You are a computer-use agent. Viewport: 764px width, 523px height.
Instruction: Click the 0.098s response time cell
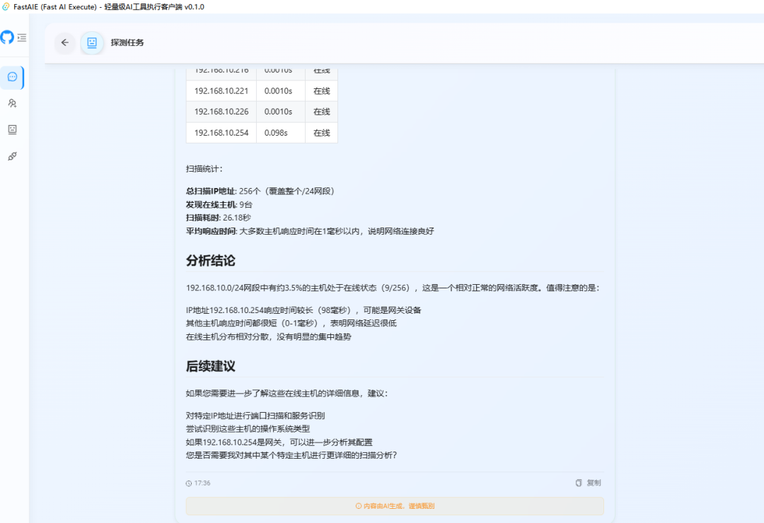(x=281, y=132)
